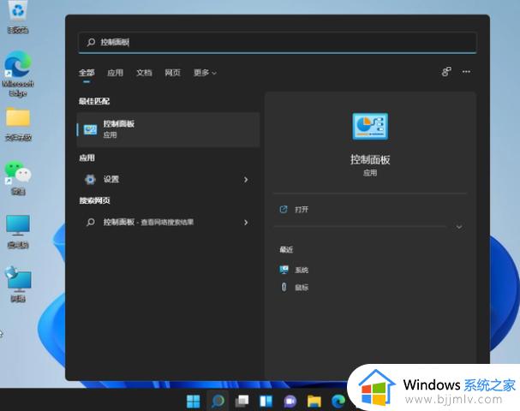520x411 pixels.
Task: Open recent item 系统
Action: [295, 270]
